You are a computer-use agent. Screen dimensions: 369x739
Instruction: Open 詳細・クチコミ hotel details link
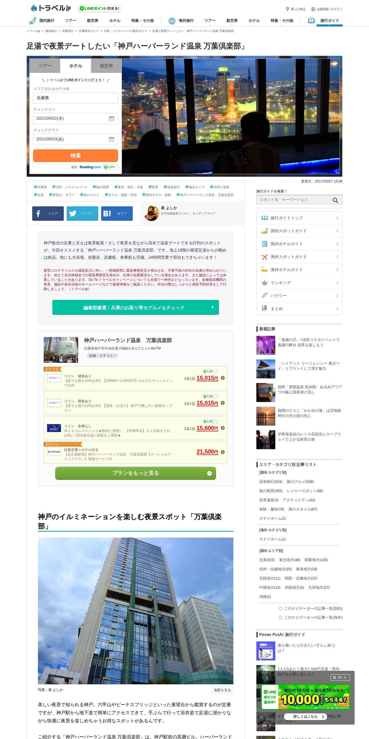click(102, 356)
